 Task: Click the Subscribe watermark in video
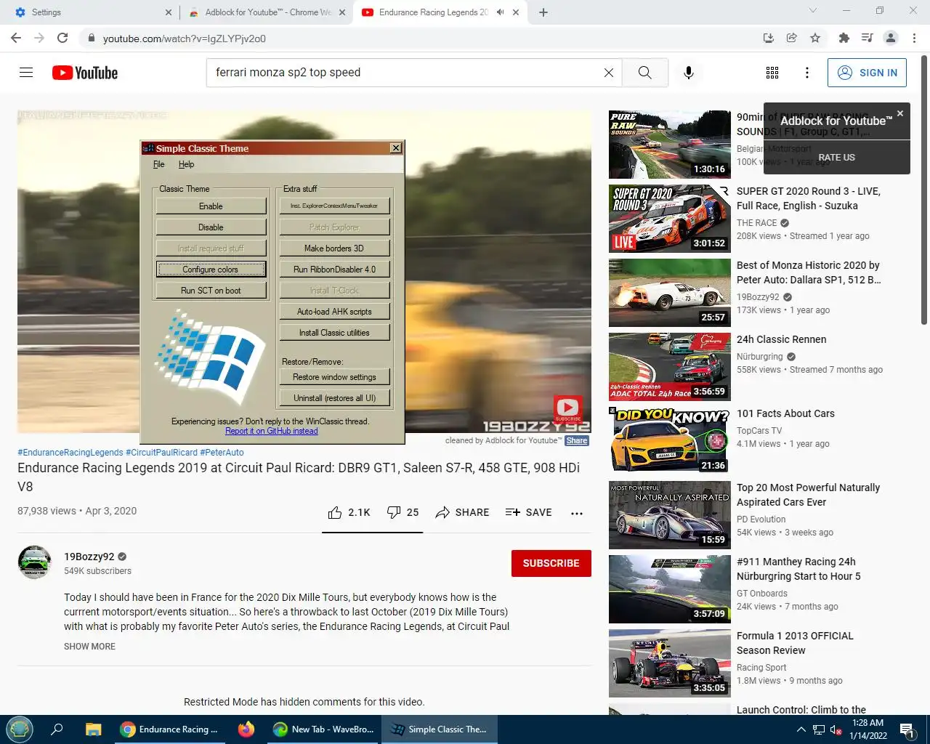coord(567,408)
